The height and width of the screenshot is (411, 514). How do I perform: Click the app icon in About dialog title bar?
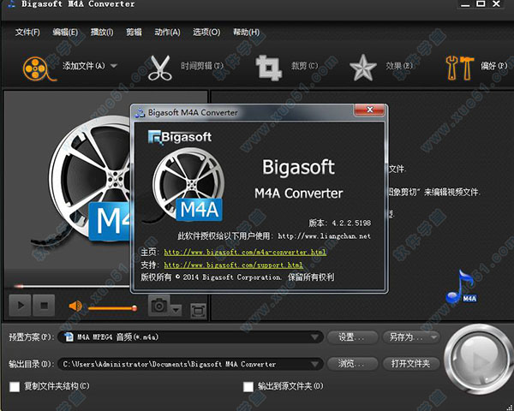tap(140, 113)
